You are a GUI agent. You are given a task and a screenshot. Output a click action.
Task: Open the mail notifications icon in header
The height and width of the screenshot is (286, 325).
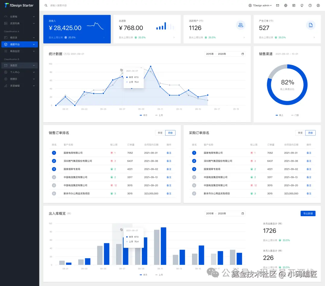pos(277,5)
